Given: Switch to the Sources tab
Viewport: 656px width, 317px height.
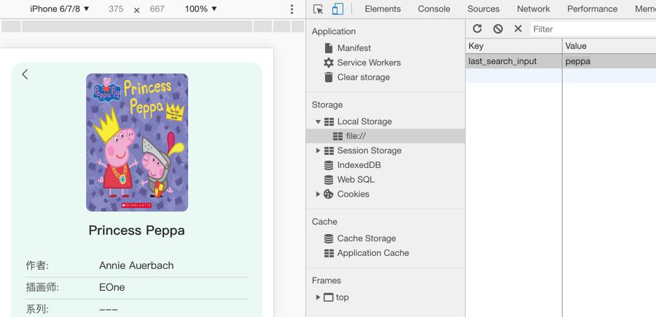Looking at the screenshot, I should (483, 9).
